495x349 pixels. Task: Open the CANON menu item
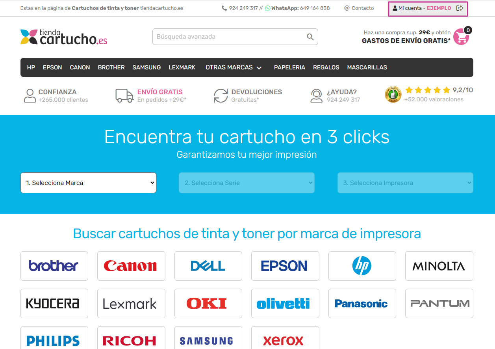[x=80, y=67]
